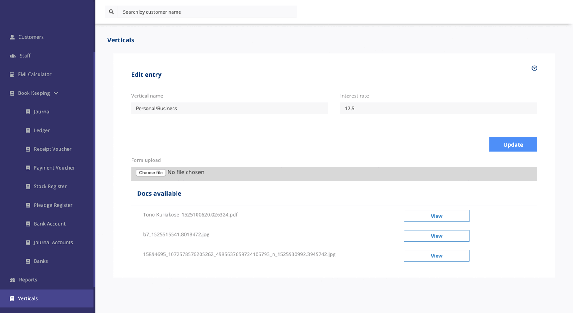
Task: Collapse the Book Keeping submenu chevron
Action: [x=56, y=93]
